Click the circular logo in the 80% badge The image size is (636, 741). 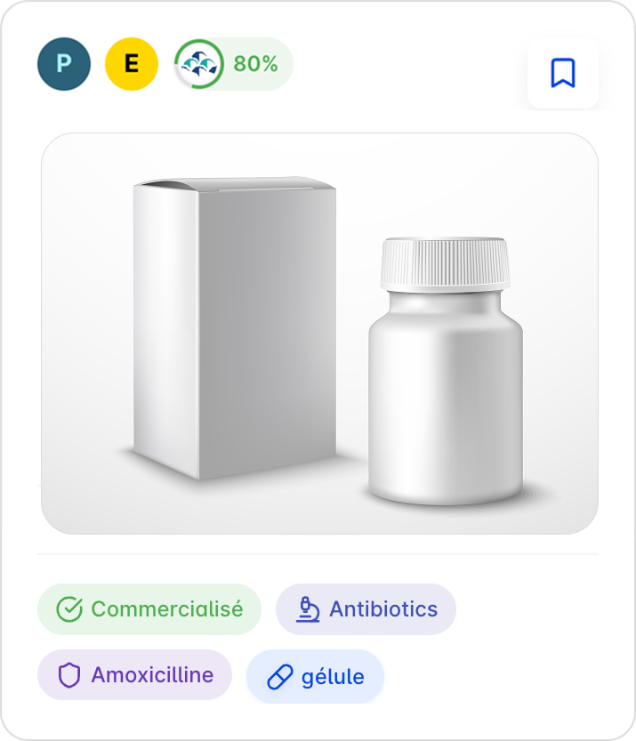(199, 64)
